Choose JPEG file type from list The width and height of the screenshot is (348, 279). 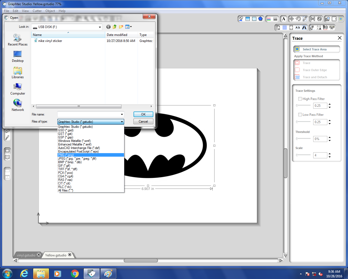point(91,159)
